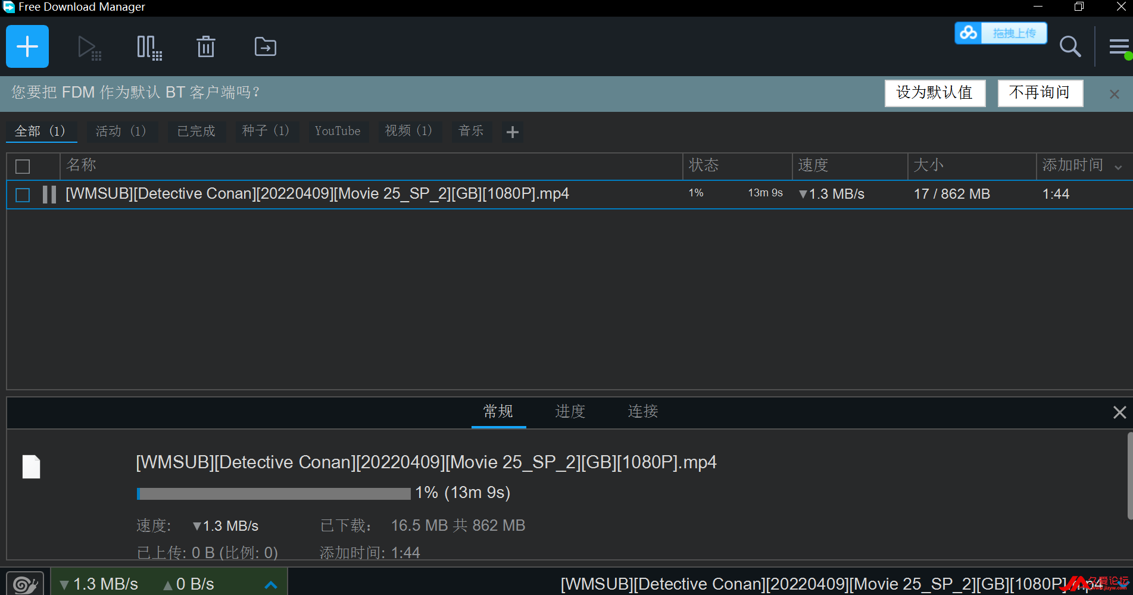Sort using the 添加时间 column arrow
This screenshot has height=595, width=1133.
pos(1118,168)
